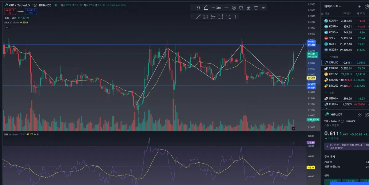Add an alert on the drawing
Image resolution: width=369 pixels, height=185 pixels.
tap(241, 8)
